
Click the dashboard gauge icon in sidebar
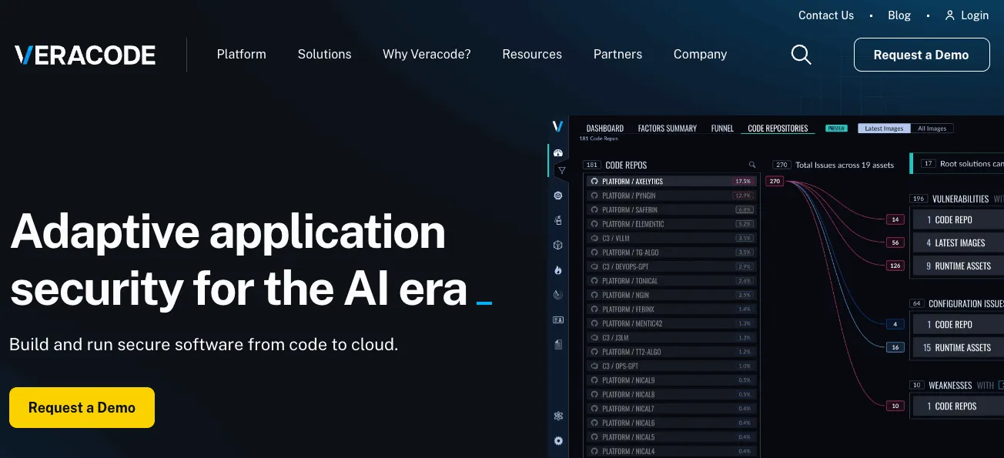pyautogui.click(x=558, y=153)
